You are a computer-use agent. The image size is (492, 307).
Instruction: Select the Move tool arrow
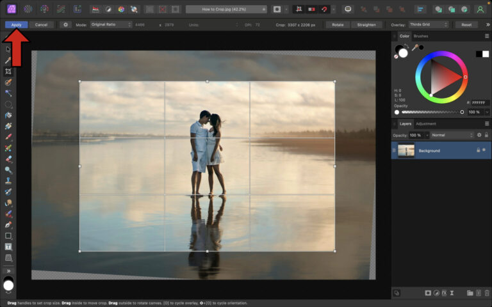tap(8, 49)
